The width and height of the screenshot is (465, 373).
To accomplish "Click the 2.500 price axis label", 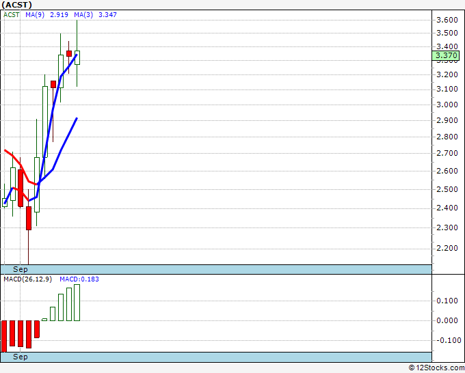I will (x=447, y=189).
